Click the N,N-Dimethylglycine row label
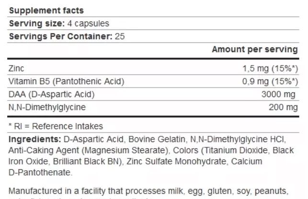This screenshot has width=308, height=199. [46, 107]
